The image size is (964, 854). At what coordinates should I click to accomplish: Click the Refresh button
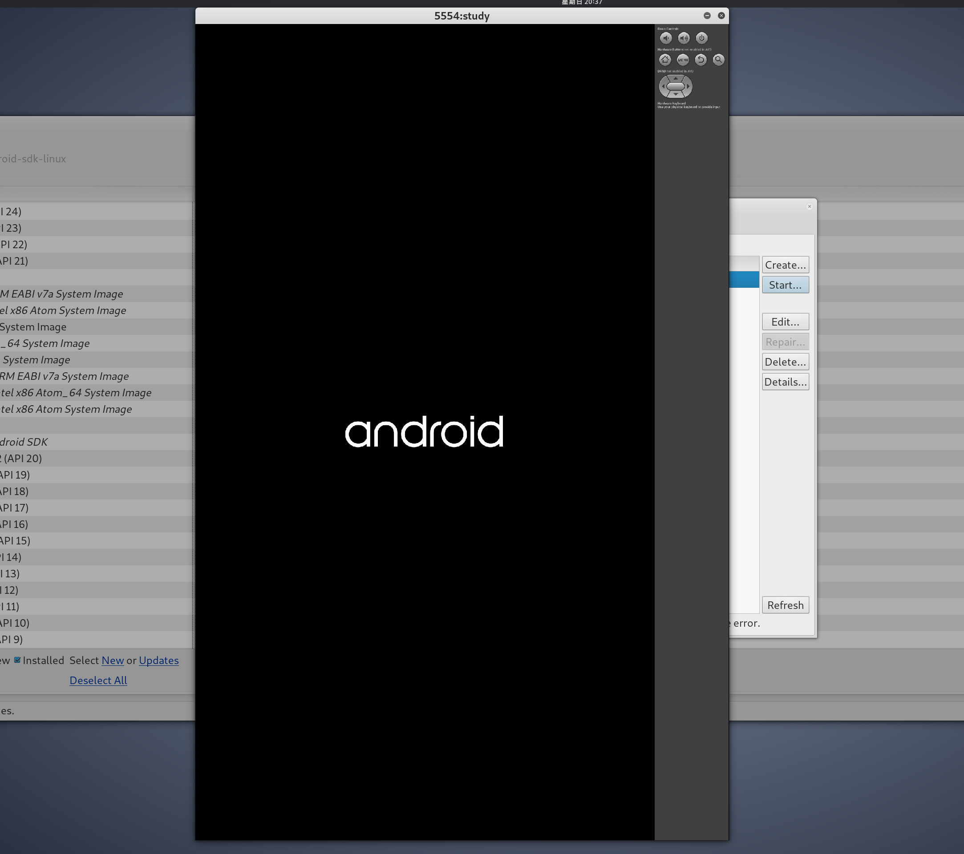(x=785, y=605)
